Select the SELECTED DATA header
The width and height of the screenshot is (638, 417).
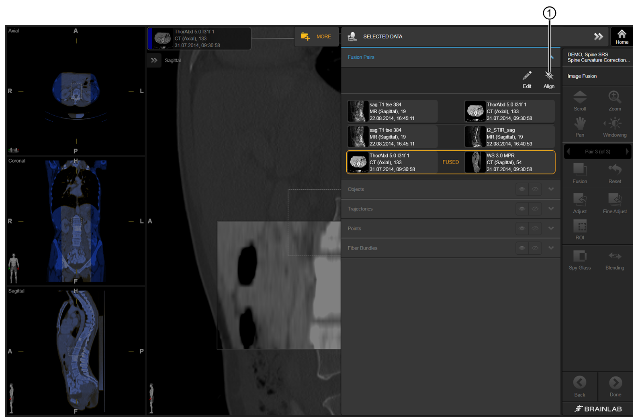click(382, 37)
